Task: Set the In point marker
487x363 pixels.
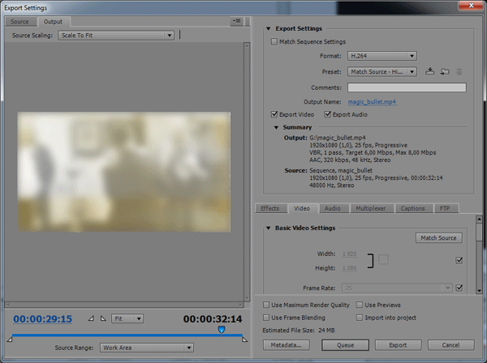Action: pyautogui.click(x=91, y=318)
